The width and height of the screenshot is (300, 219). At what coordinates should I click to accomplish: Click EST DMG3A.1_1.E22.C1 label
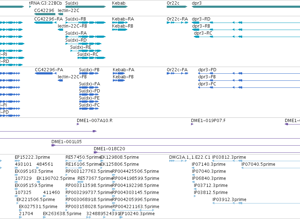[x=190, y=157]
